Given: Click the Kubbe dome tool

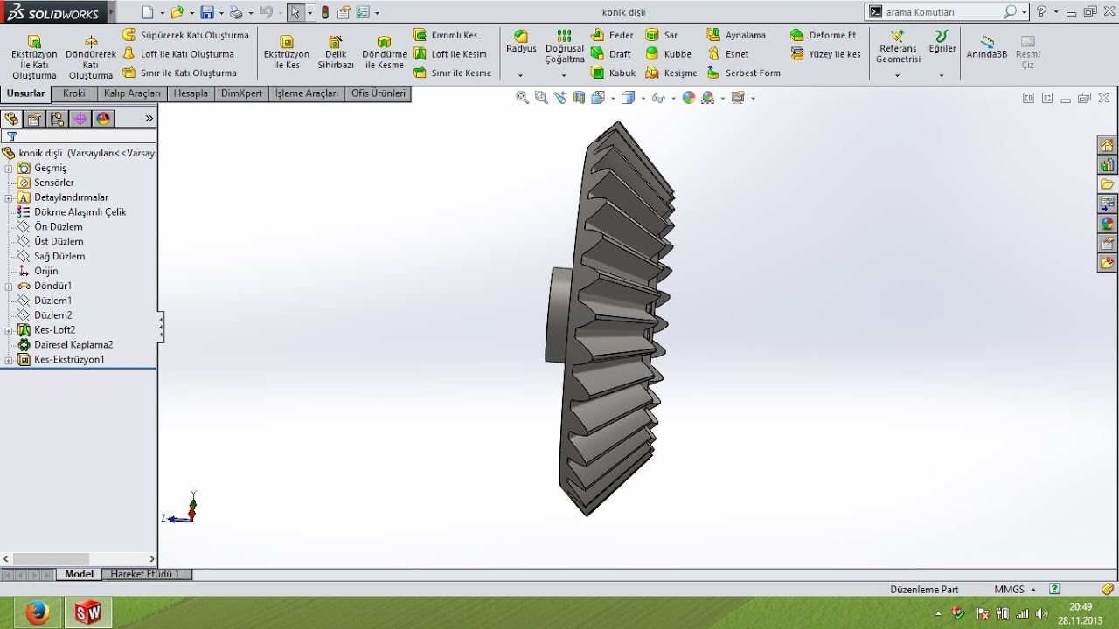Looking at the screenshot, I should (x=669, y=54).
